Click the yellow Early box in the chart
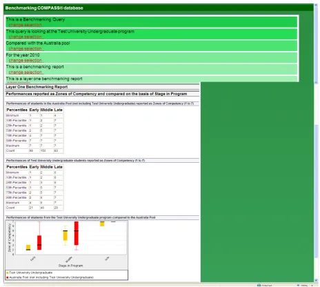This screenshot has height=287, width=320. [x=28, y=248]
